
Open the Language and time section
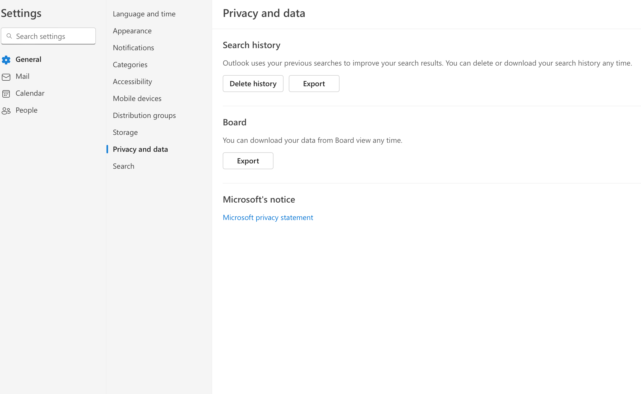click(x=144, y=14)
